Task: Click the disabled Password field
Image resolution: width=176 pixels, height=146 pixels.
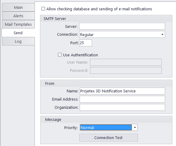Action: (x=126, y=70)
